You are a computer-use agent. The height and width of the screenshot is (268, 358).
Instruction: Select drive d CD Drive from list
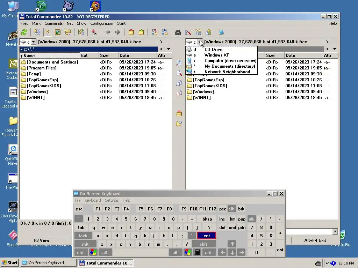pyautogui.click(x=221, y=50)
